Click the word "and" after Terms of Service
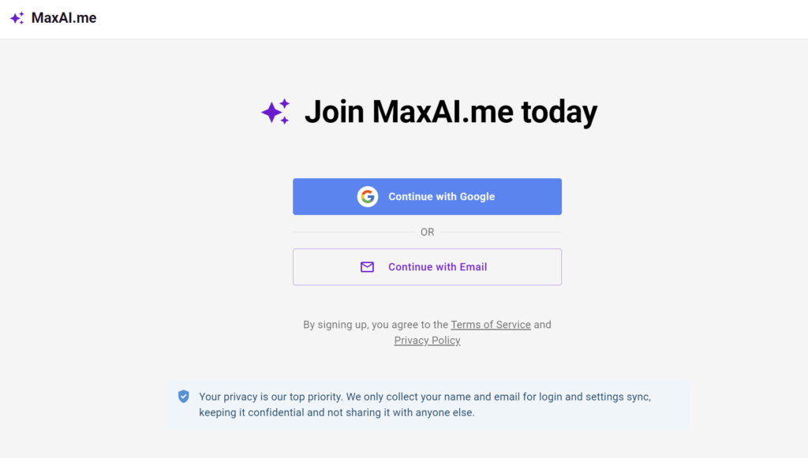808x458 pixels. pos(543,325)
